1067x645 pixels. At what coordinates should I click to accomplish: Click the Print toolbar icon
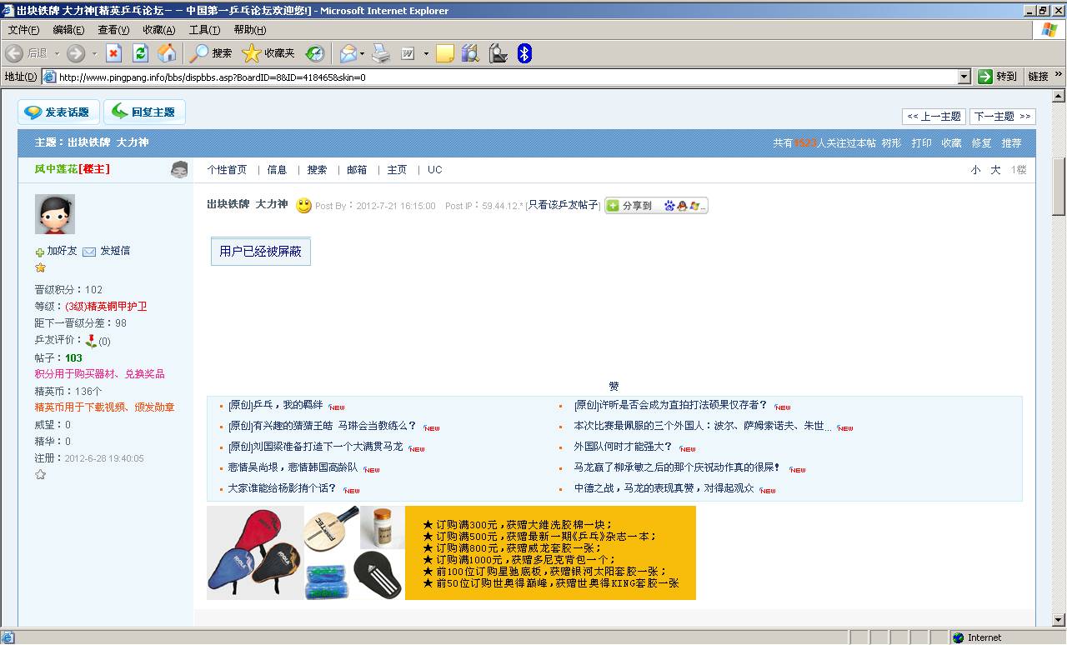click(380, 53)
